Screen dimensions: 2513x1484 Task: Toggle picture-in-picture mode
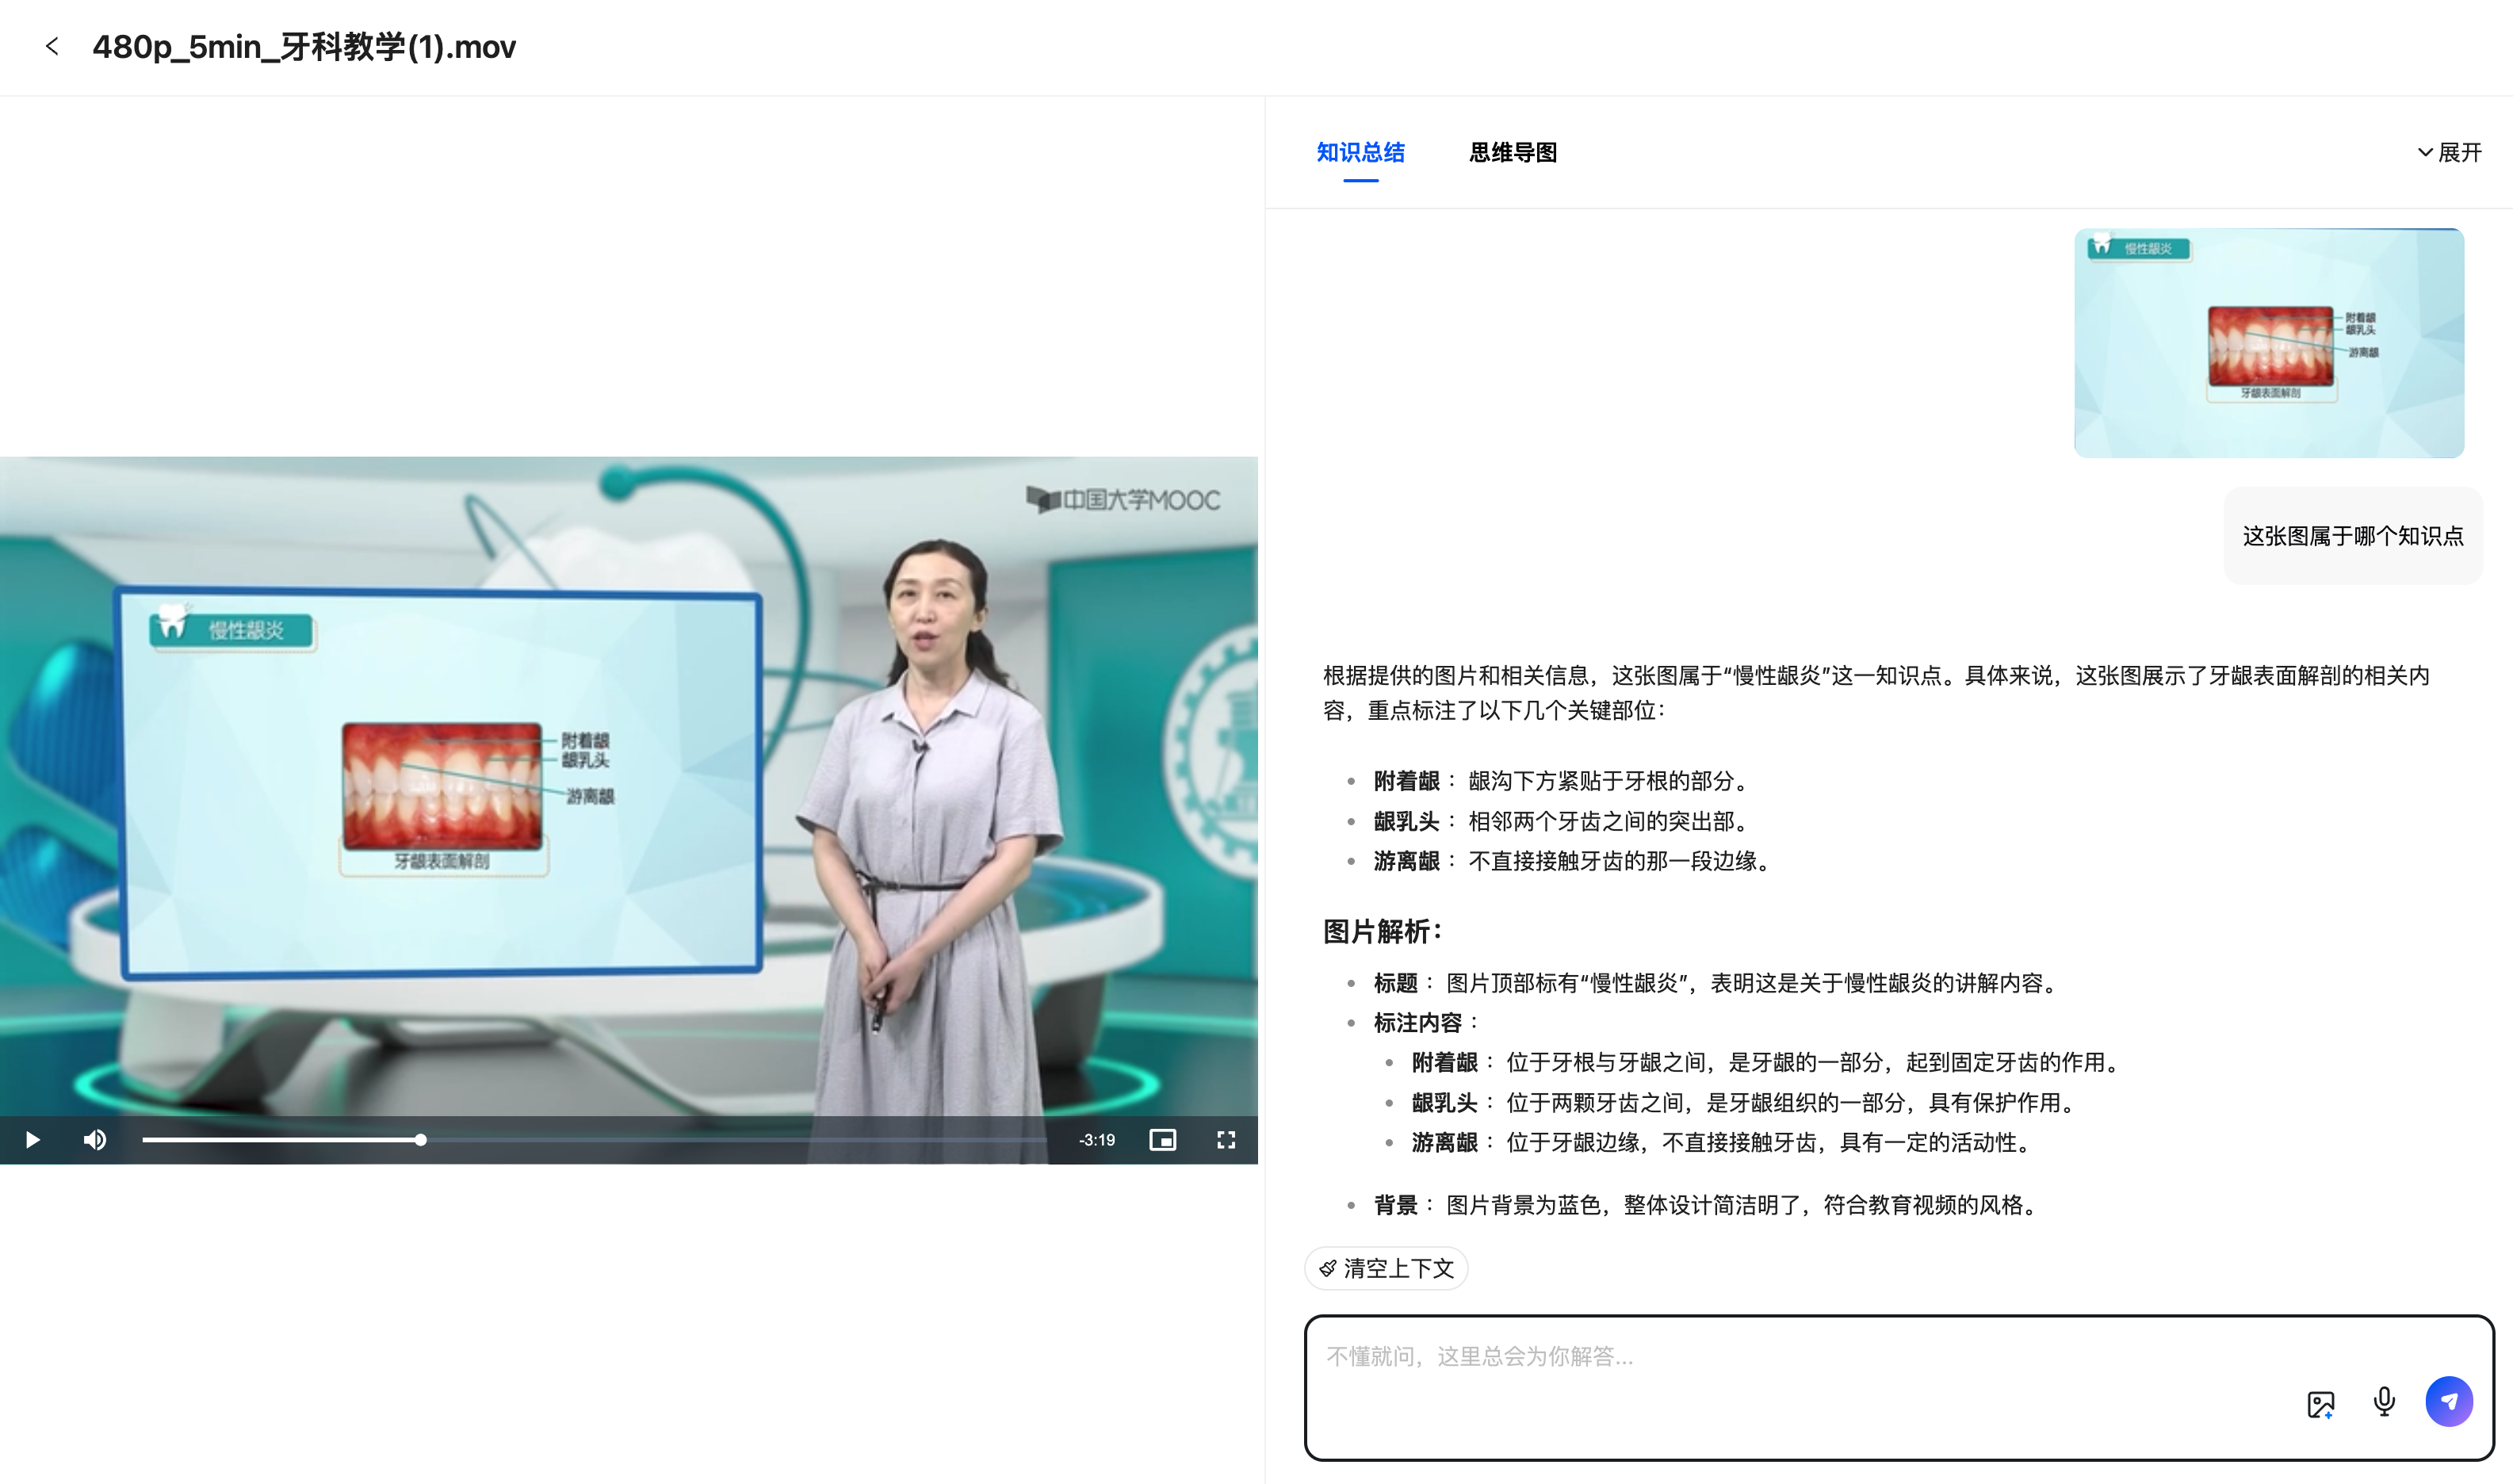[x=1162, y=1140]
